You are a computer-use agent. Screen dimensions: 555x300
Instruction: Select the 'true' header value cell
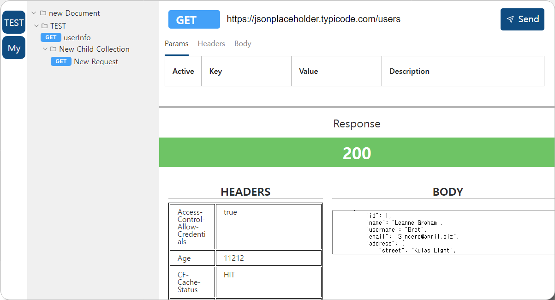coord(269,227)
